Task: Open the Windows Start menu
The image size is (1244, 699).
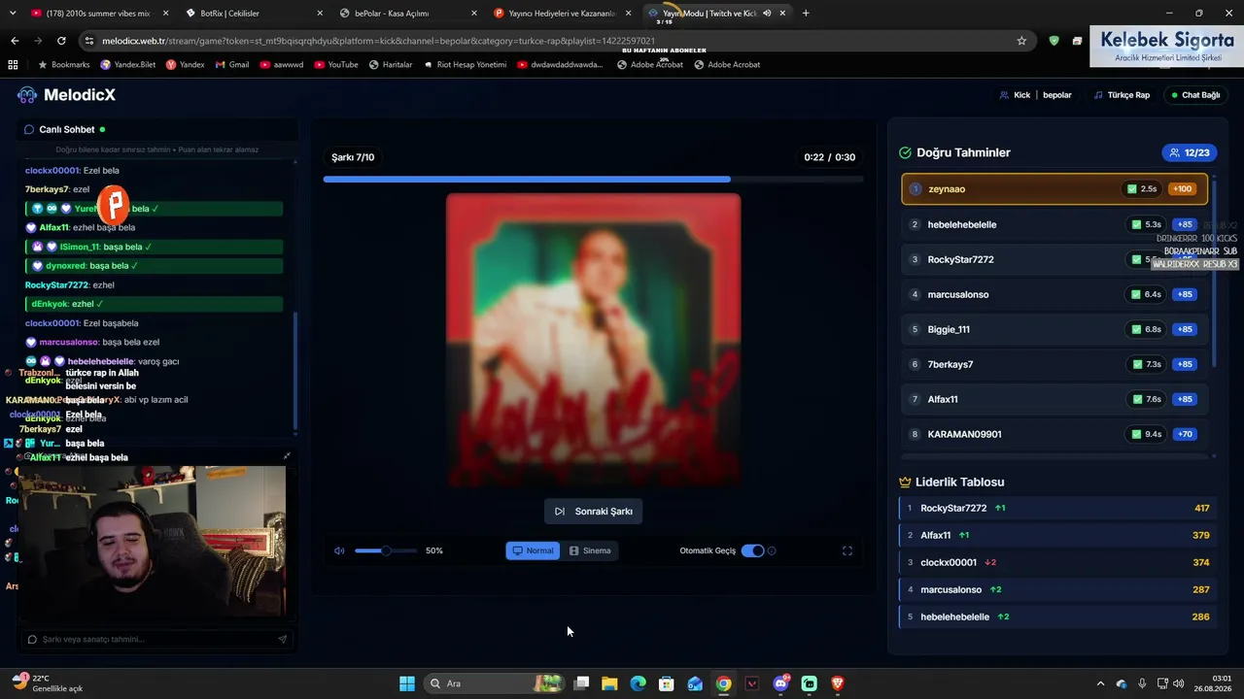Action: [407, 683]
